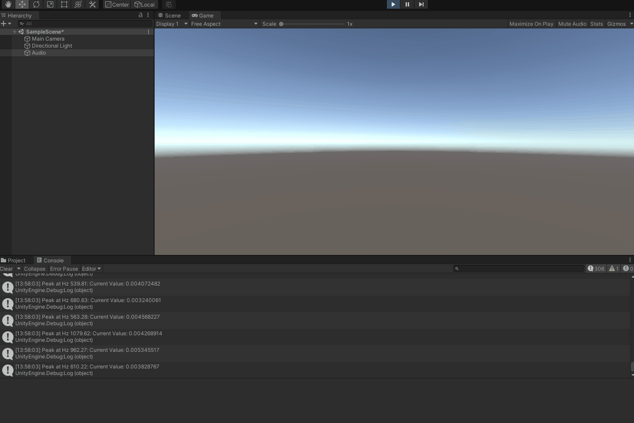Select log entry Peak at Hz 962.27
Image resolution: width=634 pixels, height=423 pixels.
click(x=315, y=353)
